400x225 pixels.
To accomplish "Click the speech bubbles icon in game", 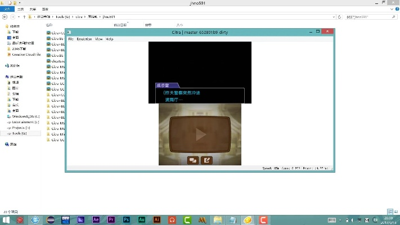I will [x=193, y=160].
